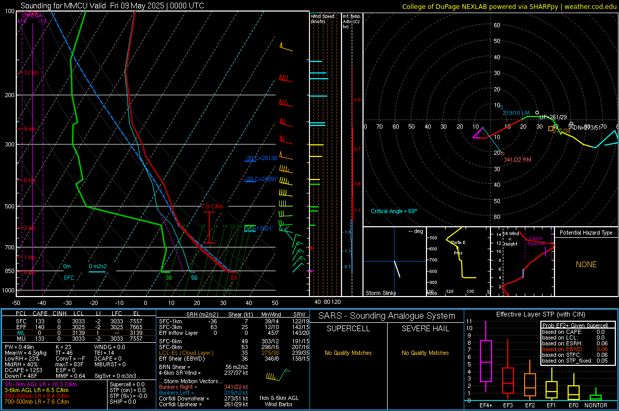Screen dimensions: 619x411
Task: Click the "Critical Angle = 69°" text
Action: [x=394, y=211]
